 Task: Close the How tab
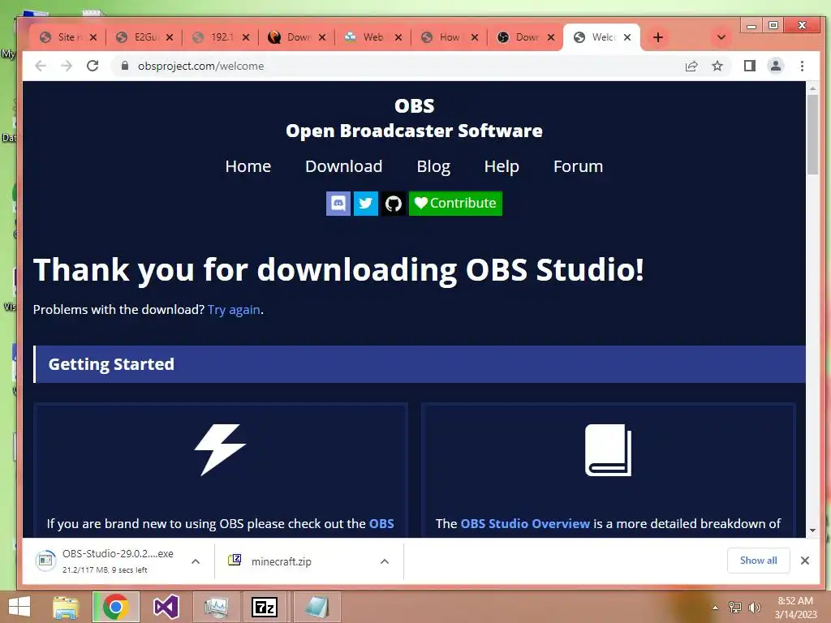pos(474,37)
